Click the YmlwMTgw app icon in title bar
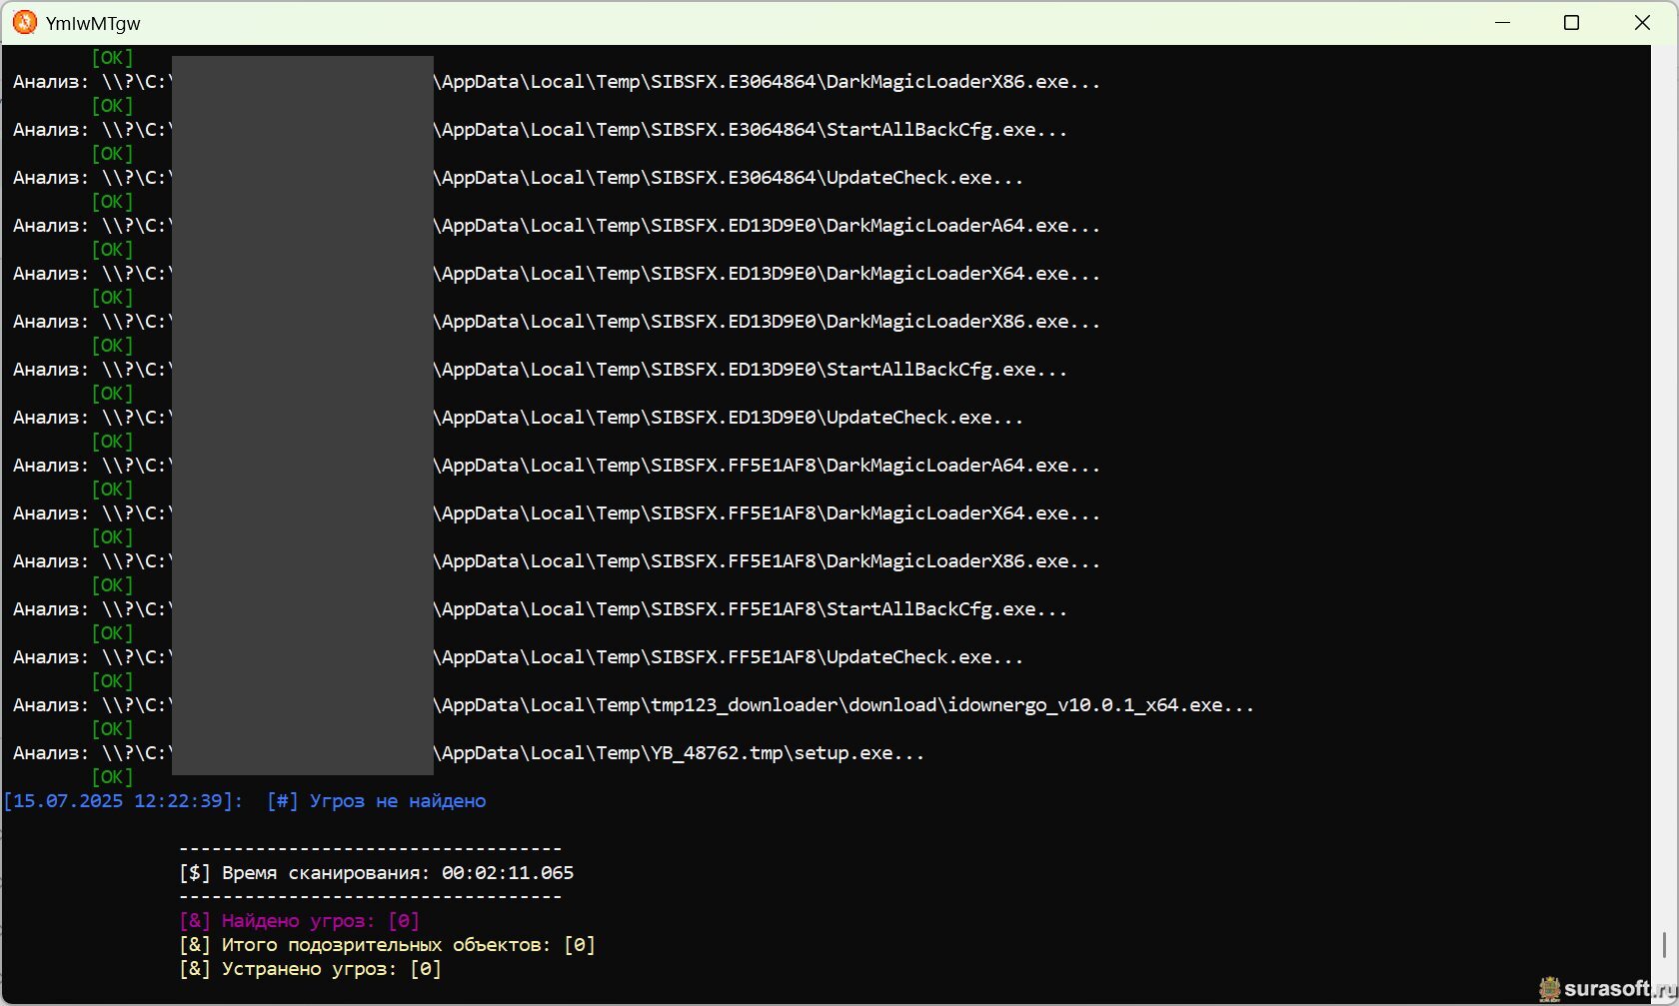 [24, 22]
